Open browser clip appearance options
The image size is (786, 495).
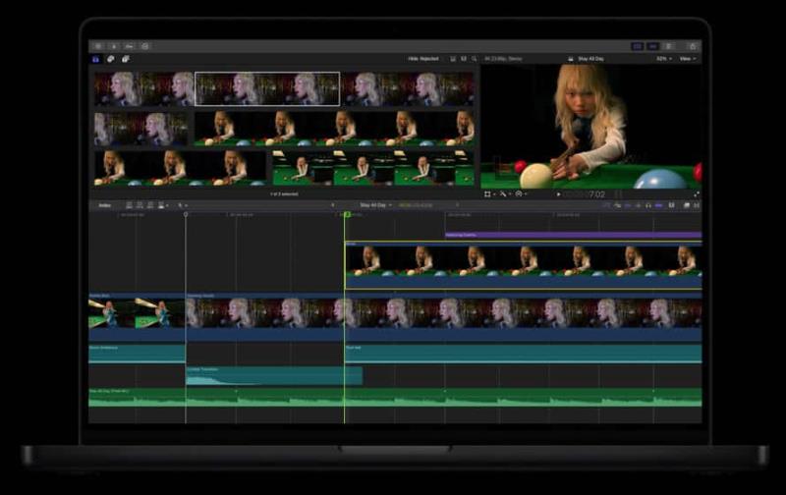[x=453, y=59]
